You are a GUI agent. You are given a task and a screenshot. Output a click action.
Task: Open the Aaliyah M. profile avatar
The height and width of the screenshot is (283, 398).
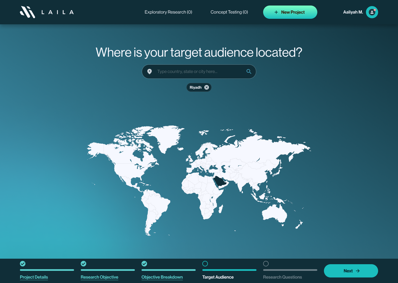(372, 12)
